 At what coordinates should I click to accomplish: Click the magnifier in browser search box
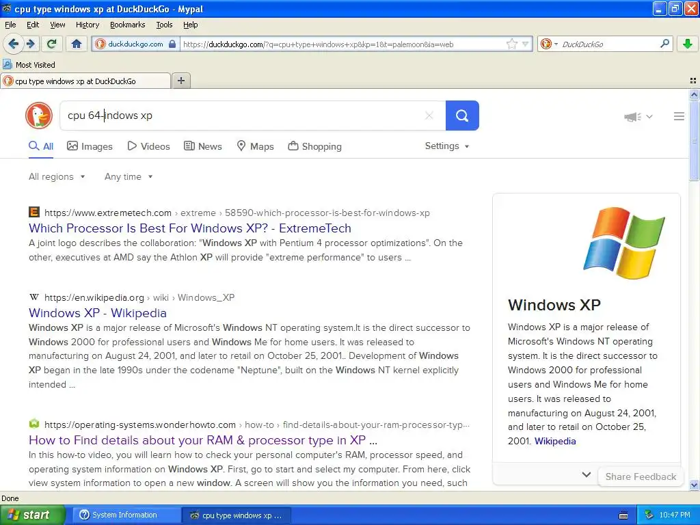click(x=664, y=44)
